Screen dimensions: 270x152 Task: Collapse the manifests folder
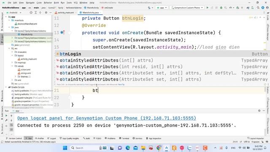click(x=9, y=20)
